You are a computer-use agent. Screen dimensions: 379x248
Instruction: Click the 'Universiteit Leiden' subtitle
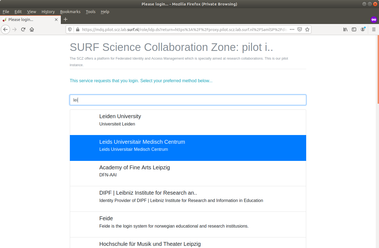117,124
